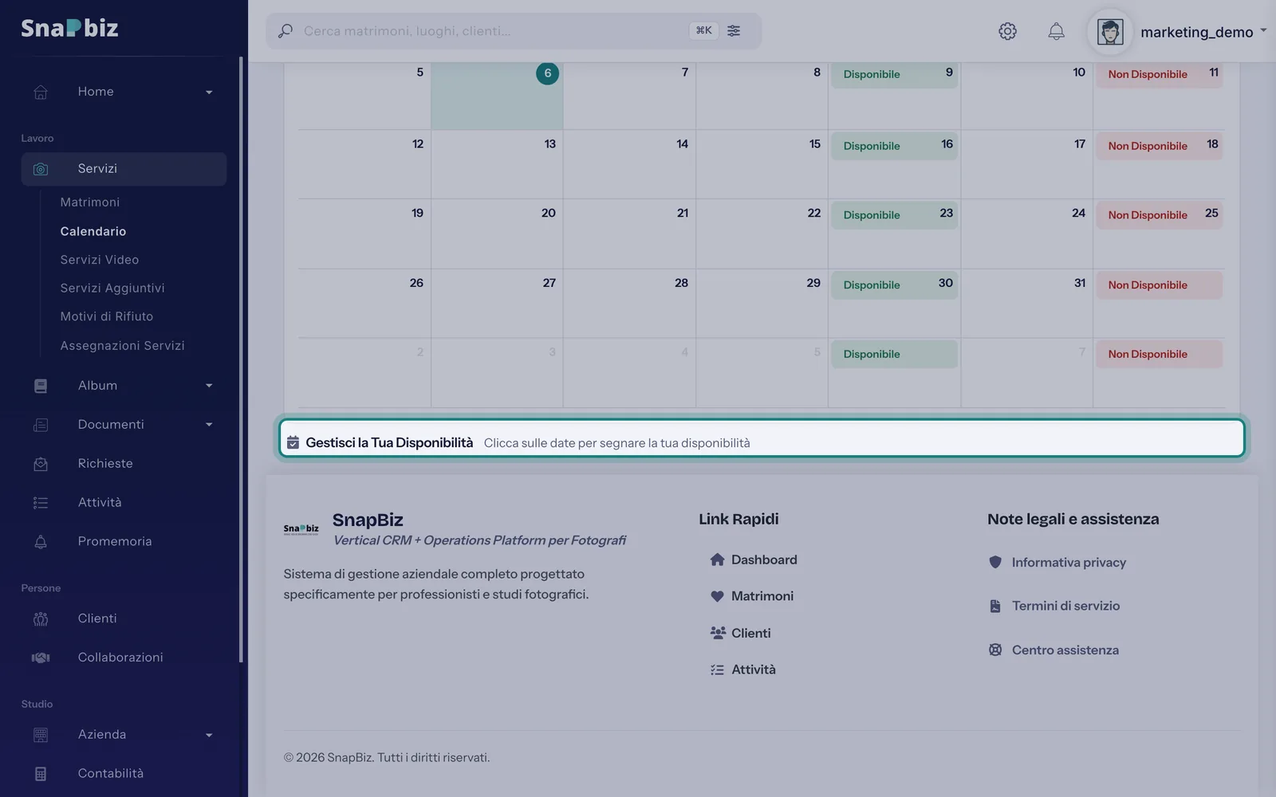This screenshot has height=797, width=1276.
Task: Click the Servizi camera icon
Action: tap(41, 169)
